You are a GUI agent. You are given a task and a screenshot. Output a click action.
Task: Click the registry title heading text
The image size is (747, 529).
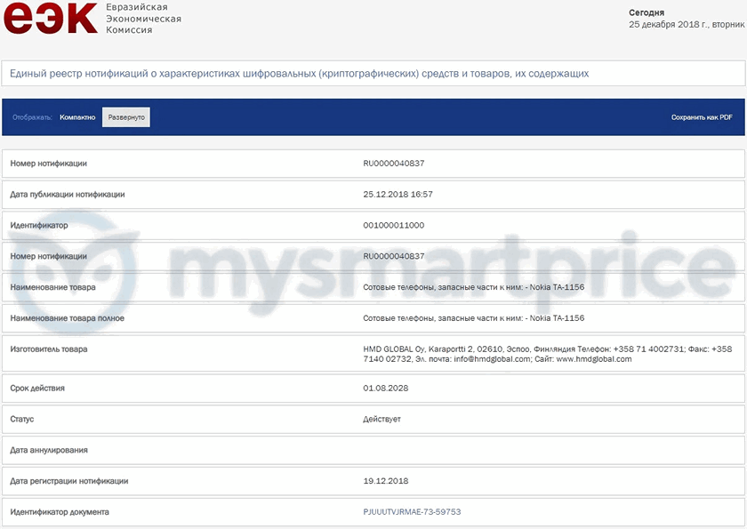(299, 73)
